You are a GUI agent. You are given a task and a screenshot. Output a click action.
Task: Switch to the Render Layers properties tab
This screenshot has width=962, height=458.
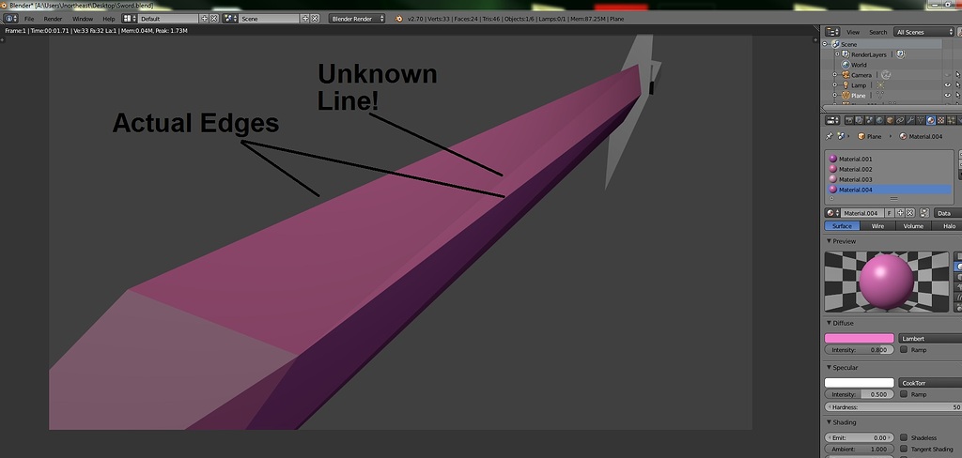point(860,120)
